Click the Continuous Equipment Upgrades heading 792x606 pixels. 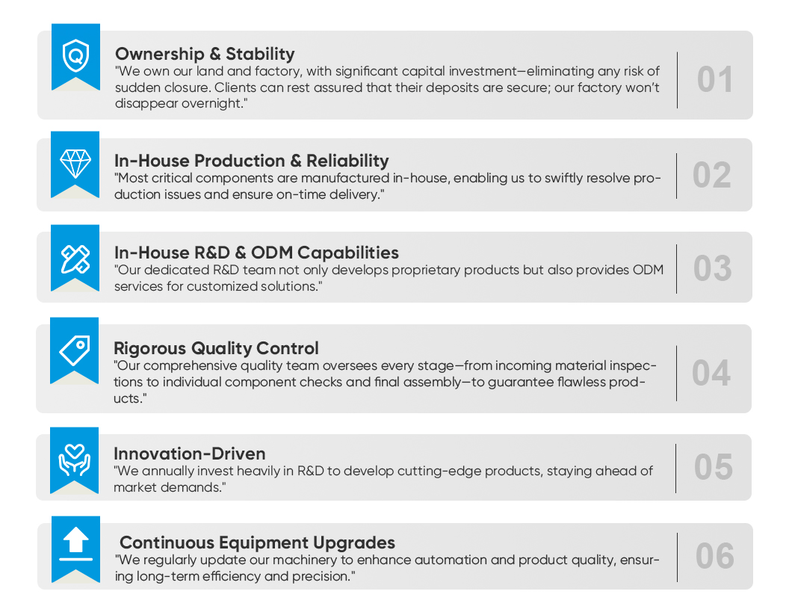pos(257,542)
